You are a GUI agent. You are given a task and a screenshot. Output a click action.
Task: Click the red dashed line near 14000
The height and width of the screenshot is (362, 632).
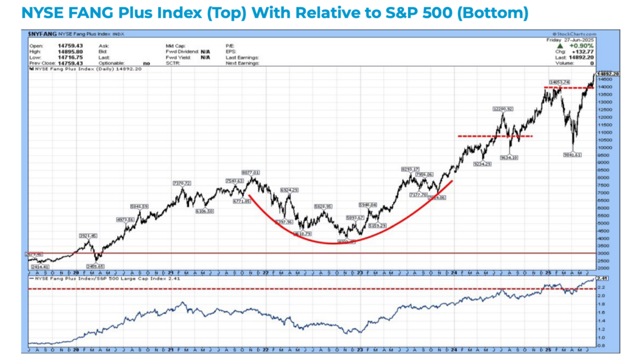568,88
